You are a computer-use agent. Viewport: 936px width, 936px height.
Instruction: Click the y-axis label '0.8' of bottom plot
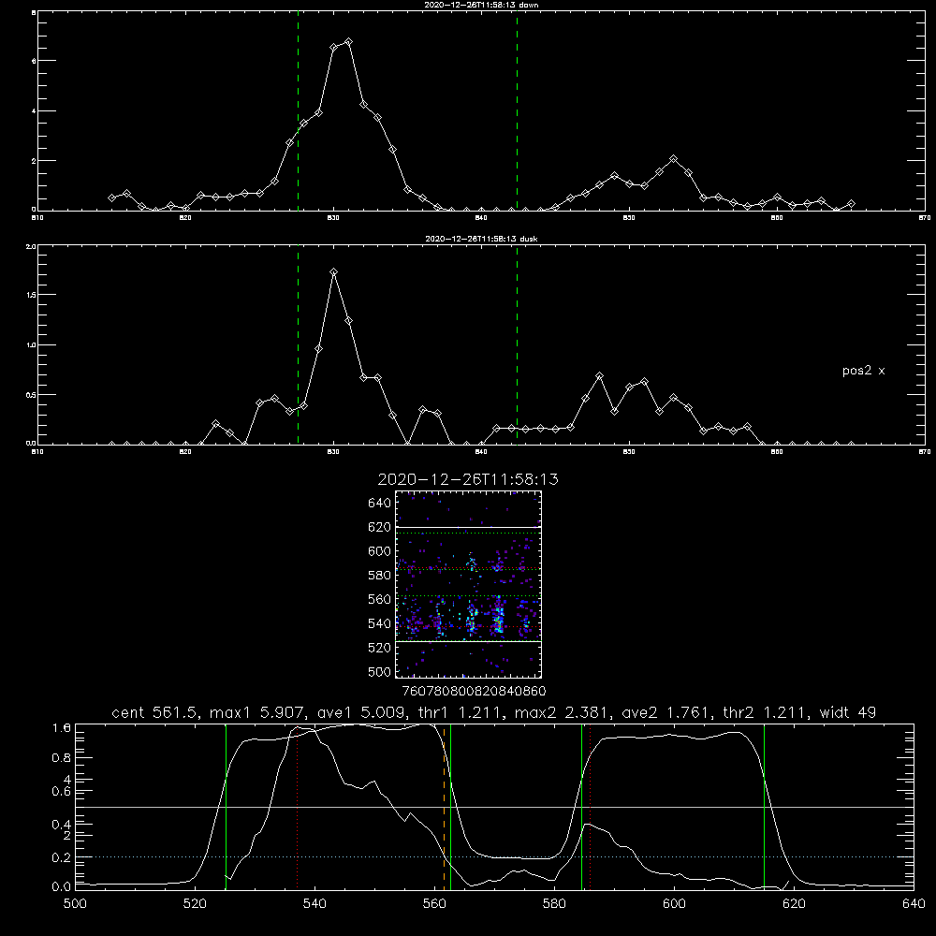(x=62, y=758)
